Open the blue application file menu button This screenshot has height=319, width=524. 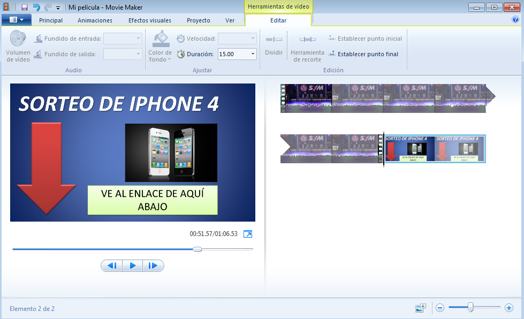[17, 20]
